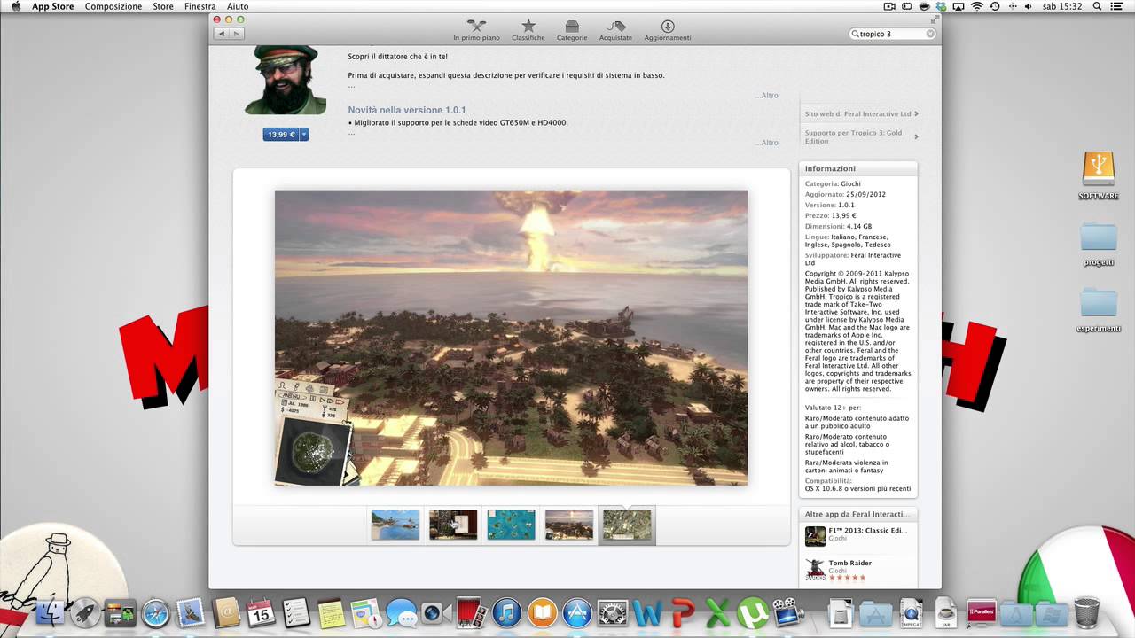1135x638 pixels.
Task: Click the Time Machine menu bar icon
Action: [995, 6]
